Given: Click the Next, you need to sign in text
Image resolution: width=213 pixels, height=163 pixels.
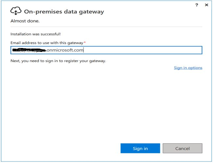Looking at the screenshot, I should point(58,61).
